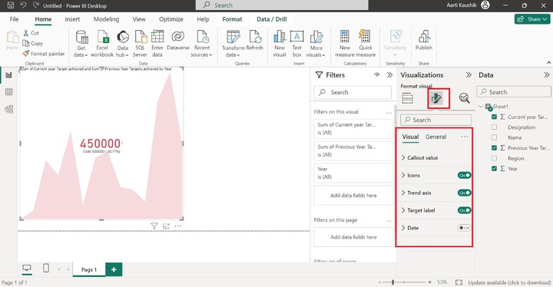Click Update available download link
Viewport: 553px width, 287px height.
(x=509, y=282)
